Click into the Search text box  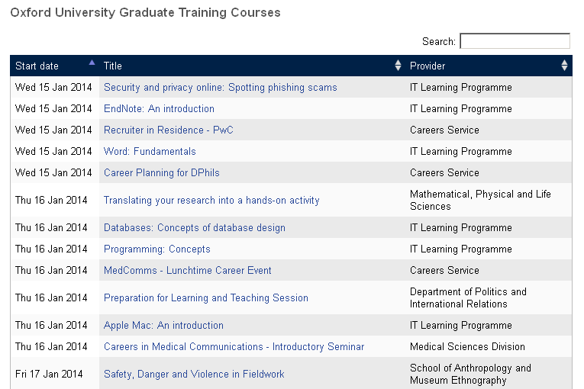pyautogui.click(x=515, y=41)
